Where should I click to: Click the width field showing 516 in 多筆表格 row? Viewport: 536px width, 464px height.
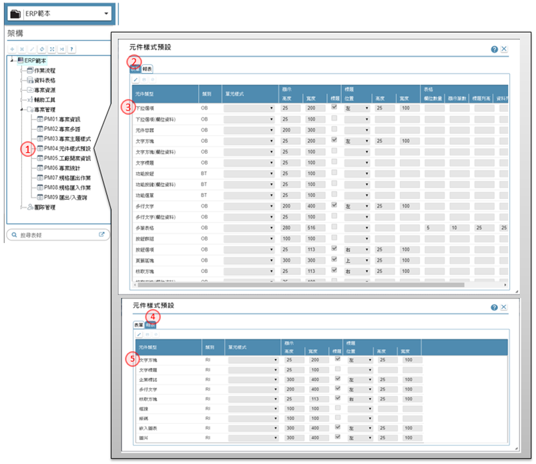tap(316, 228)
